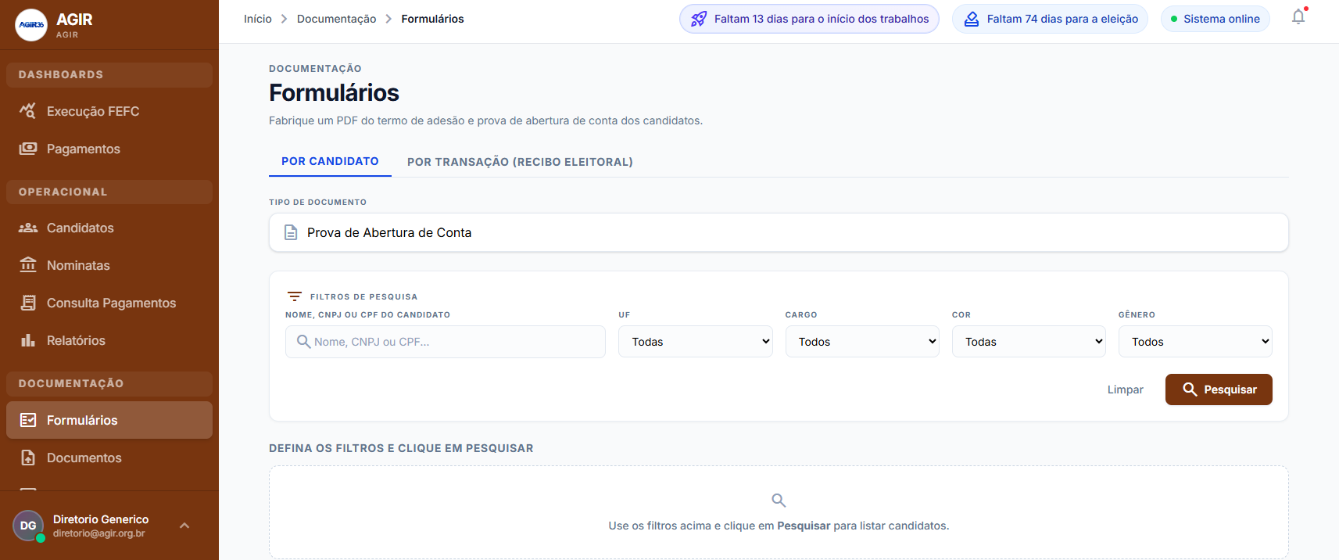Click the Dashboards section header
Viewport: 1339px width, 560px height.
(x=109, y=74)
